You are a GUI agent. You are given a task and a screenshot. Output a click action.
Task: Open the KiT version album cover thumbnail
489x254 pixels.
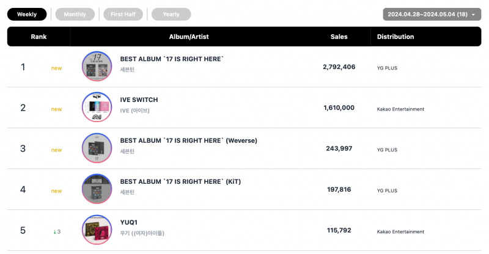97,189
